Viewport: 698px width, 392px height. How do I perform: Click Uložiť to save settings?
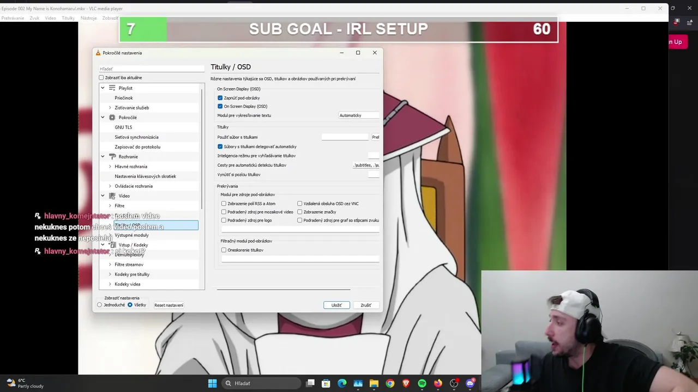pos(336,305)
